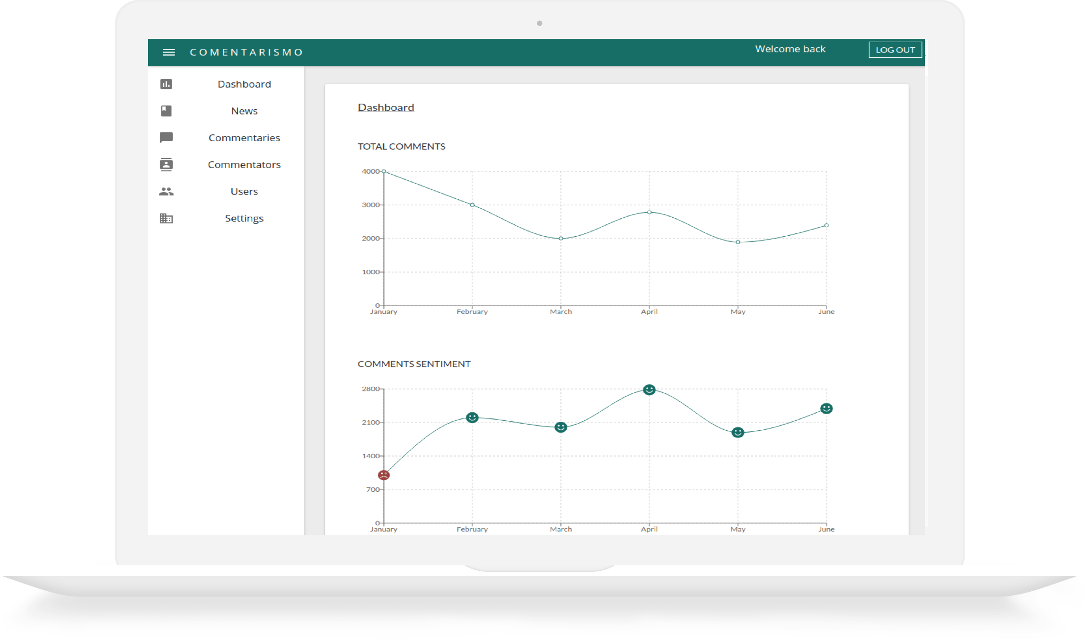Select the News menu item
The image size is (1089, 639).
pyautogui.click(x=244, y=111)
